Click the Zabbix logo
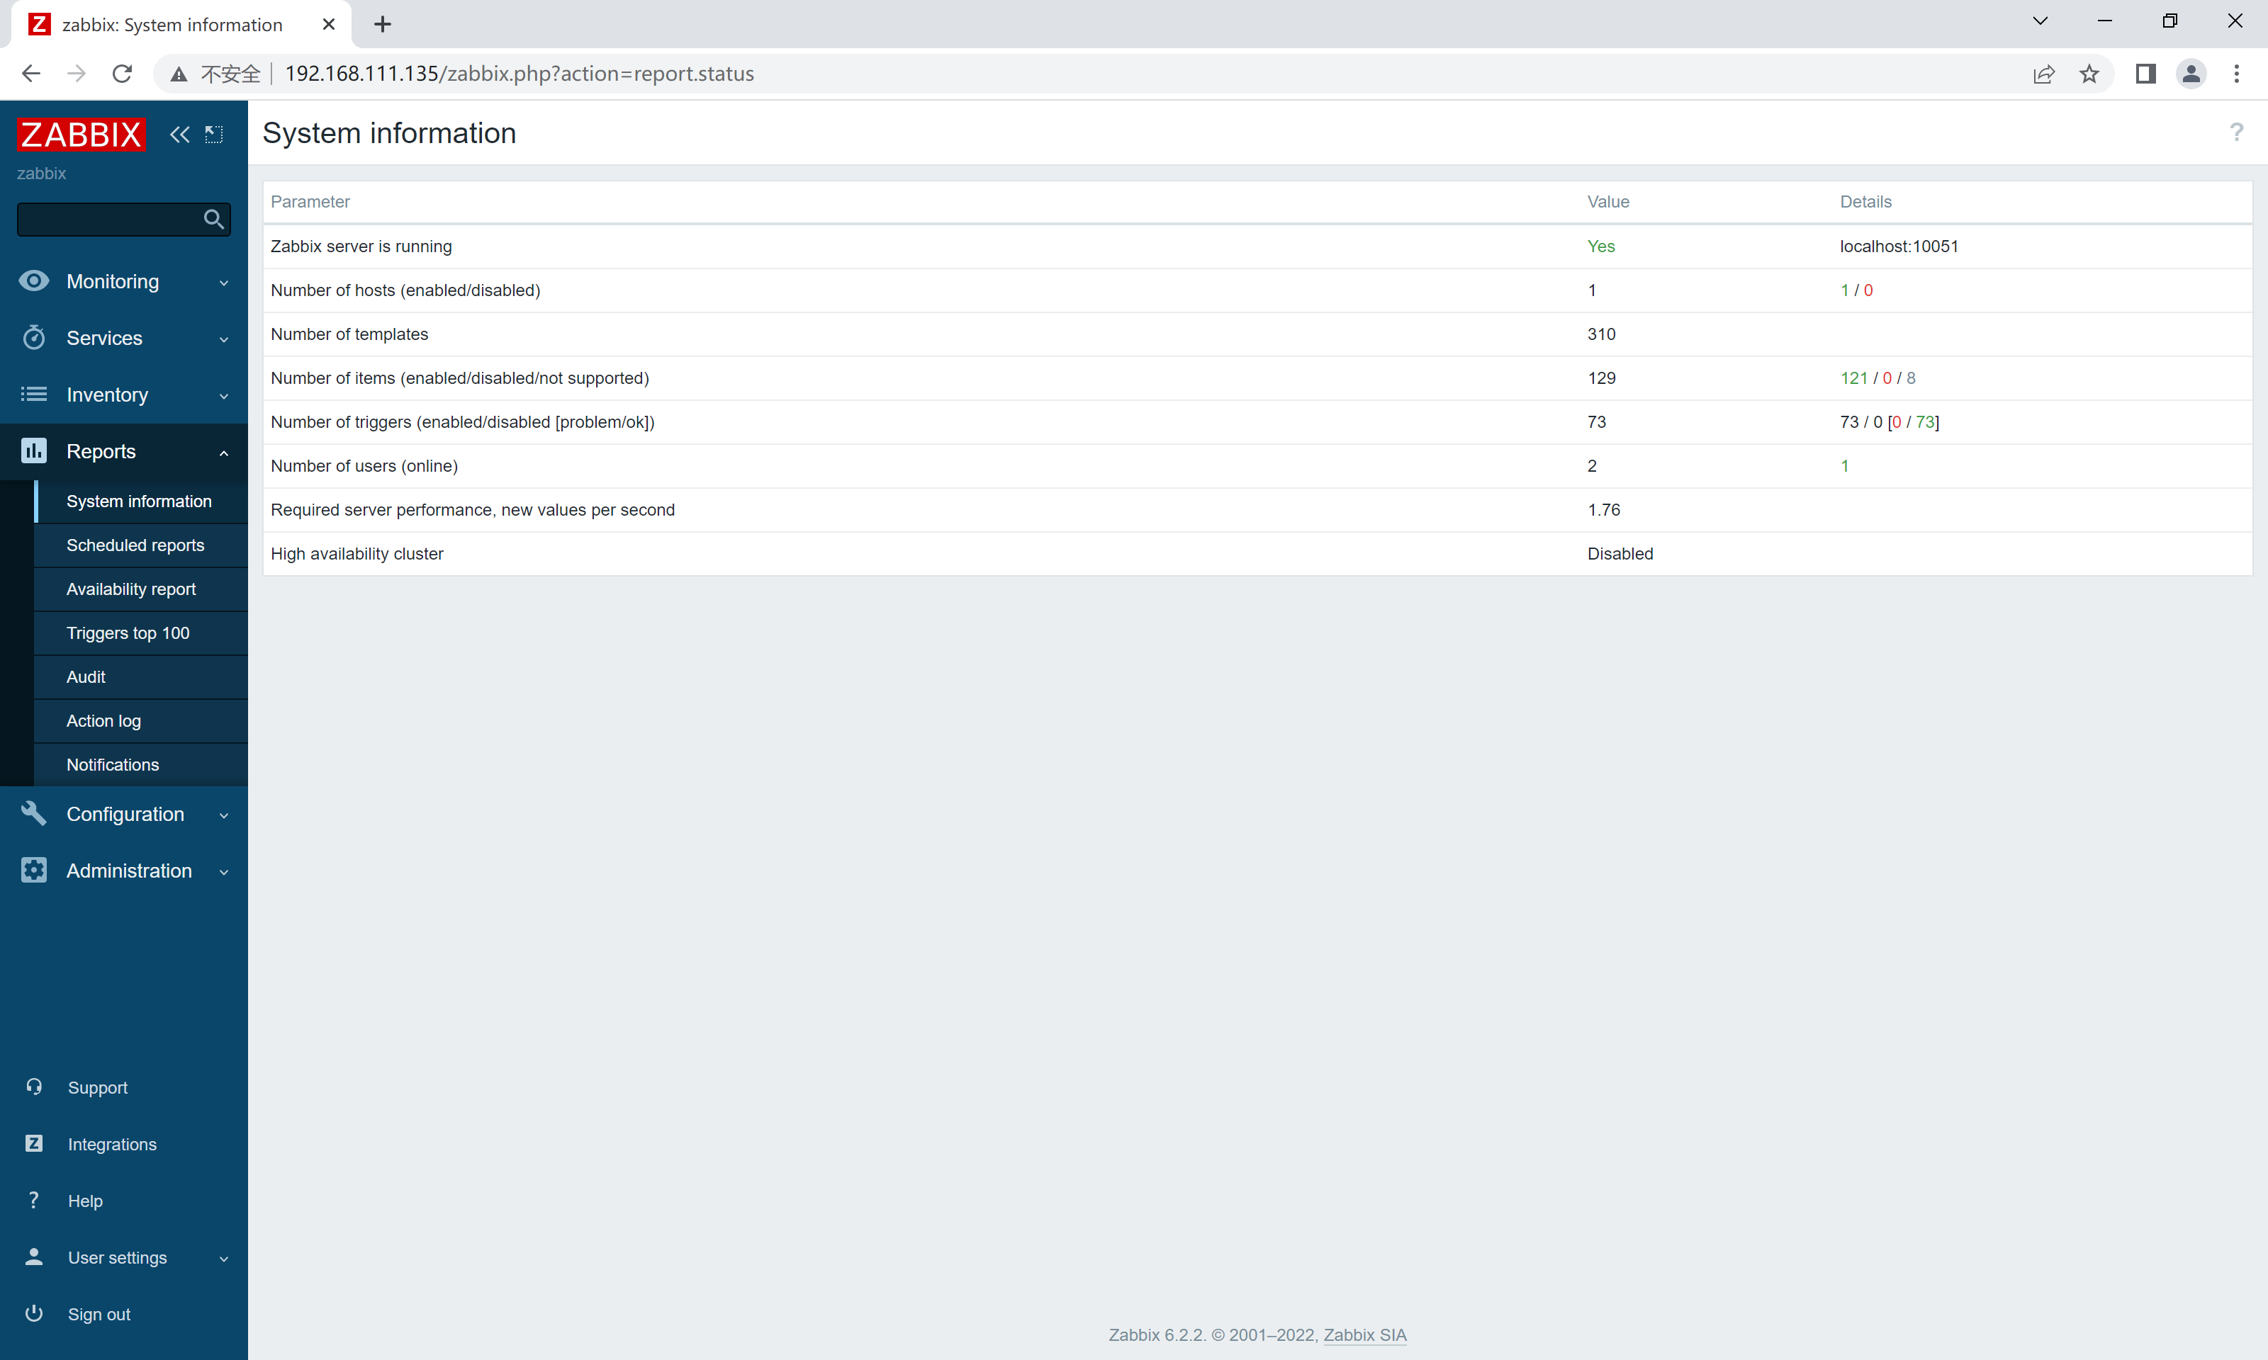The image size is (2268, 1360). tap(82, 134)
